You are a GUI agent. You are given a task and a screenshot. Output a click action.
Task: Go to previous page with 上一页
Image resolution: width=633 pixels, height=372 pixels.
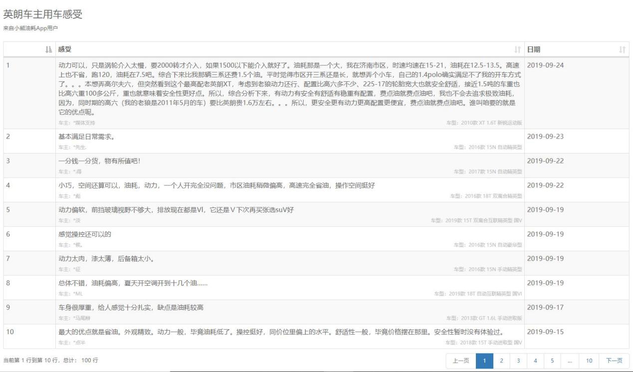pos(461,361)
